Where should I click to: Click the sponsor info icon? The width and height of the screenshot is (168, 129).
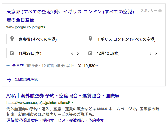tap(160, 11)
